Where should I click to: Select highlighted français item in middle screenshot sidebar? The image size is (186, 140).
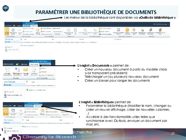click(x=14, y=85)
